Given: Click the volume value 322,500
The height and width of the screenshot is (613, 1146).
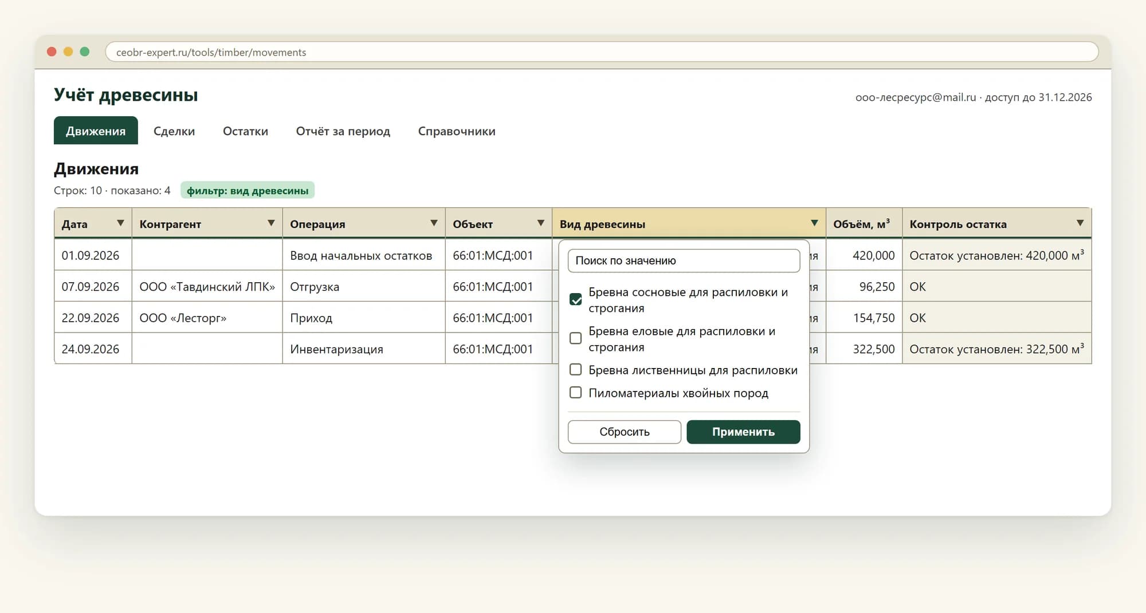Looking at the screenshot, I should pos(873,349).
